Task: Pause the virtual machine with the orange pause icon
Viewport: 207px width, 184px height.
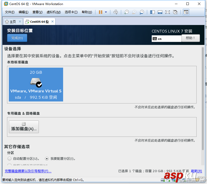Action: (100, 12)
